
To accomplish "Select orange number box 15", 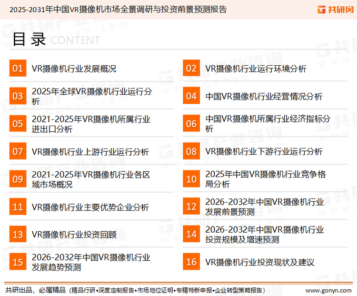I will point(18,262).
